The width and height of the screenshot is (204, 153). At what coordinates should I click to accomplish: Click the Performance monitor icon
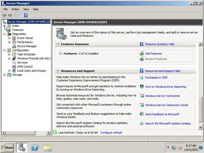coord(14,42)
